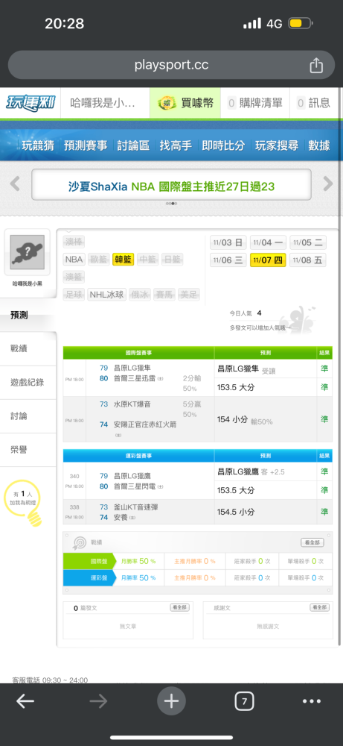The image size is (343, 746).
Task: Pick the date 11/08 五
Action: 308,260
